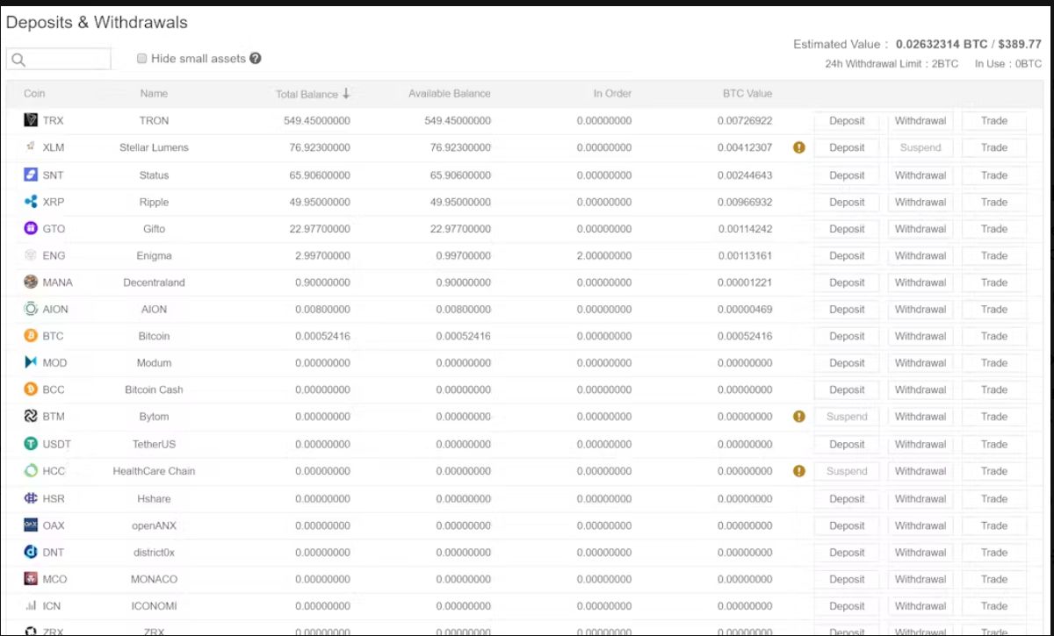The height and width of the screenshot is (636, 1054).
Task: Click the name HealthCare Chain
Action: (154, 471)
